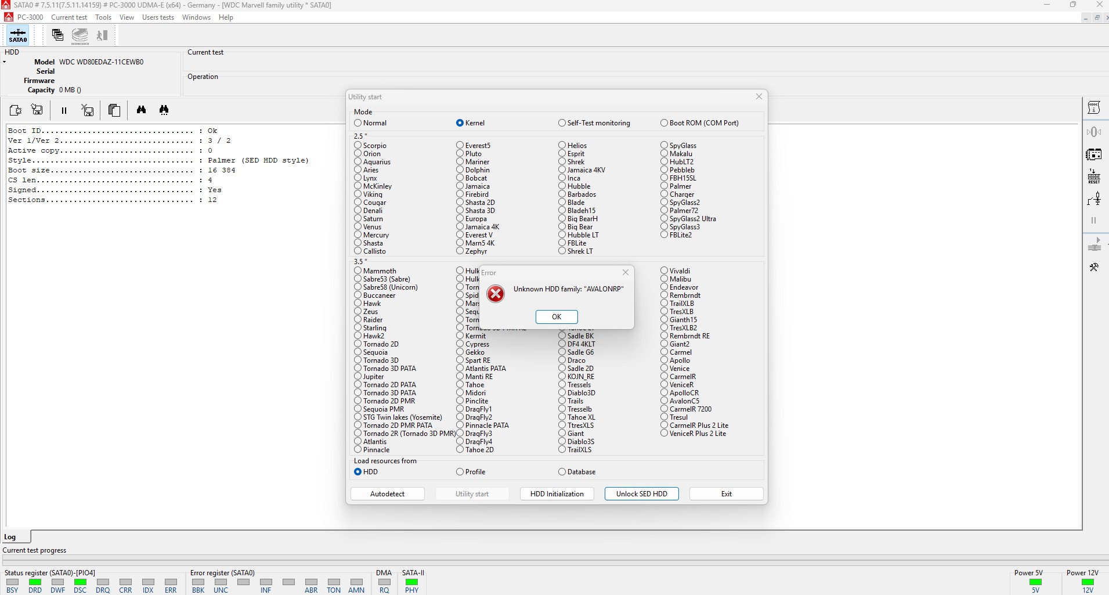
Task: Expand the HDD info panel arrow
Action: coord(4,62)
